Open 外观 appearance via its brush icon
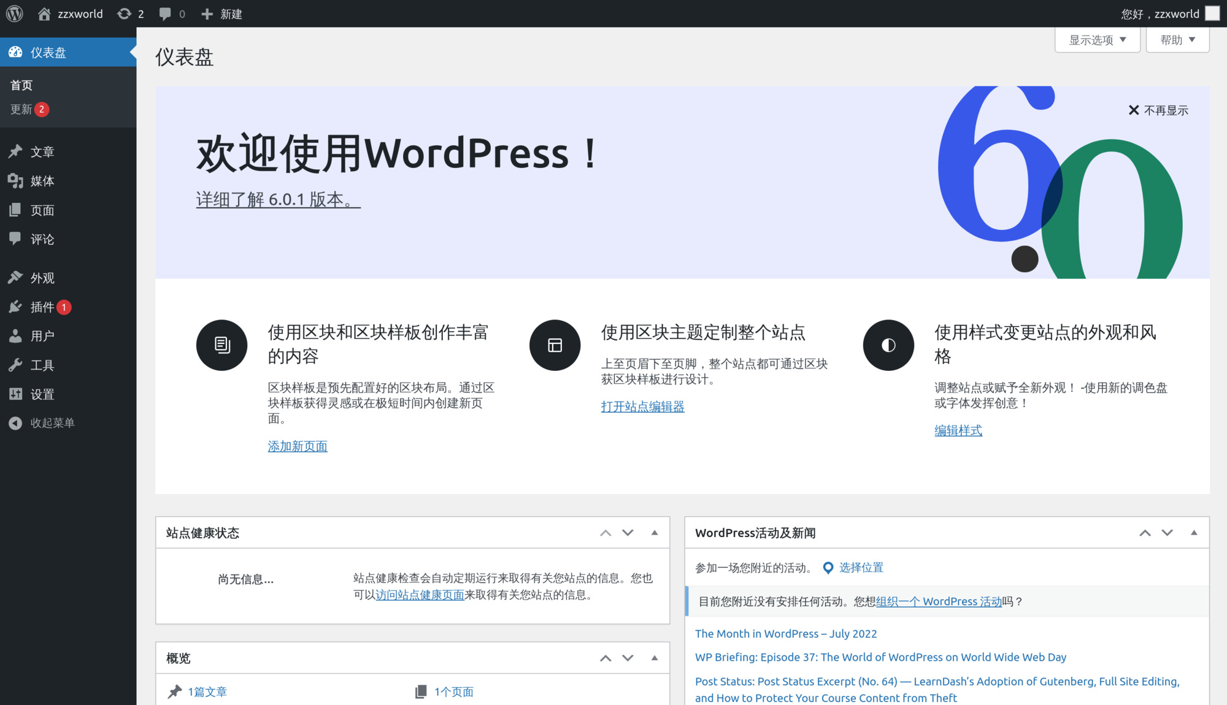Screen dimensions: 1227x705 pyautogui.click(x=16, y=277)
